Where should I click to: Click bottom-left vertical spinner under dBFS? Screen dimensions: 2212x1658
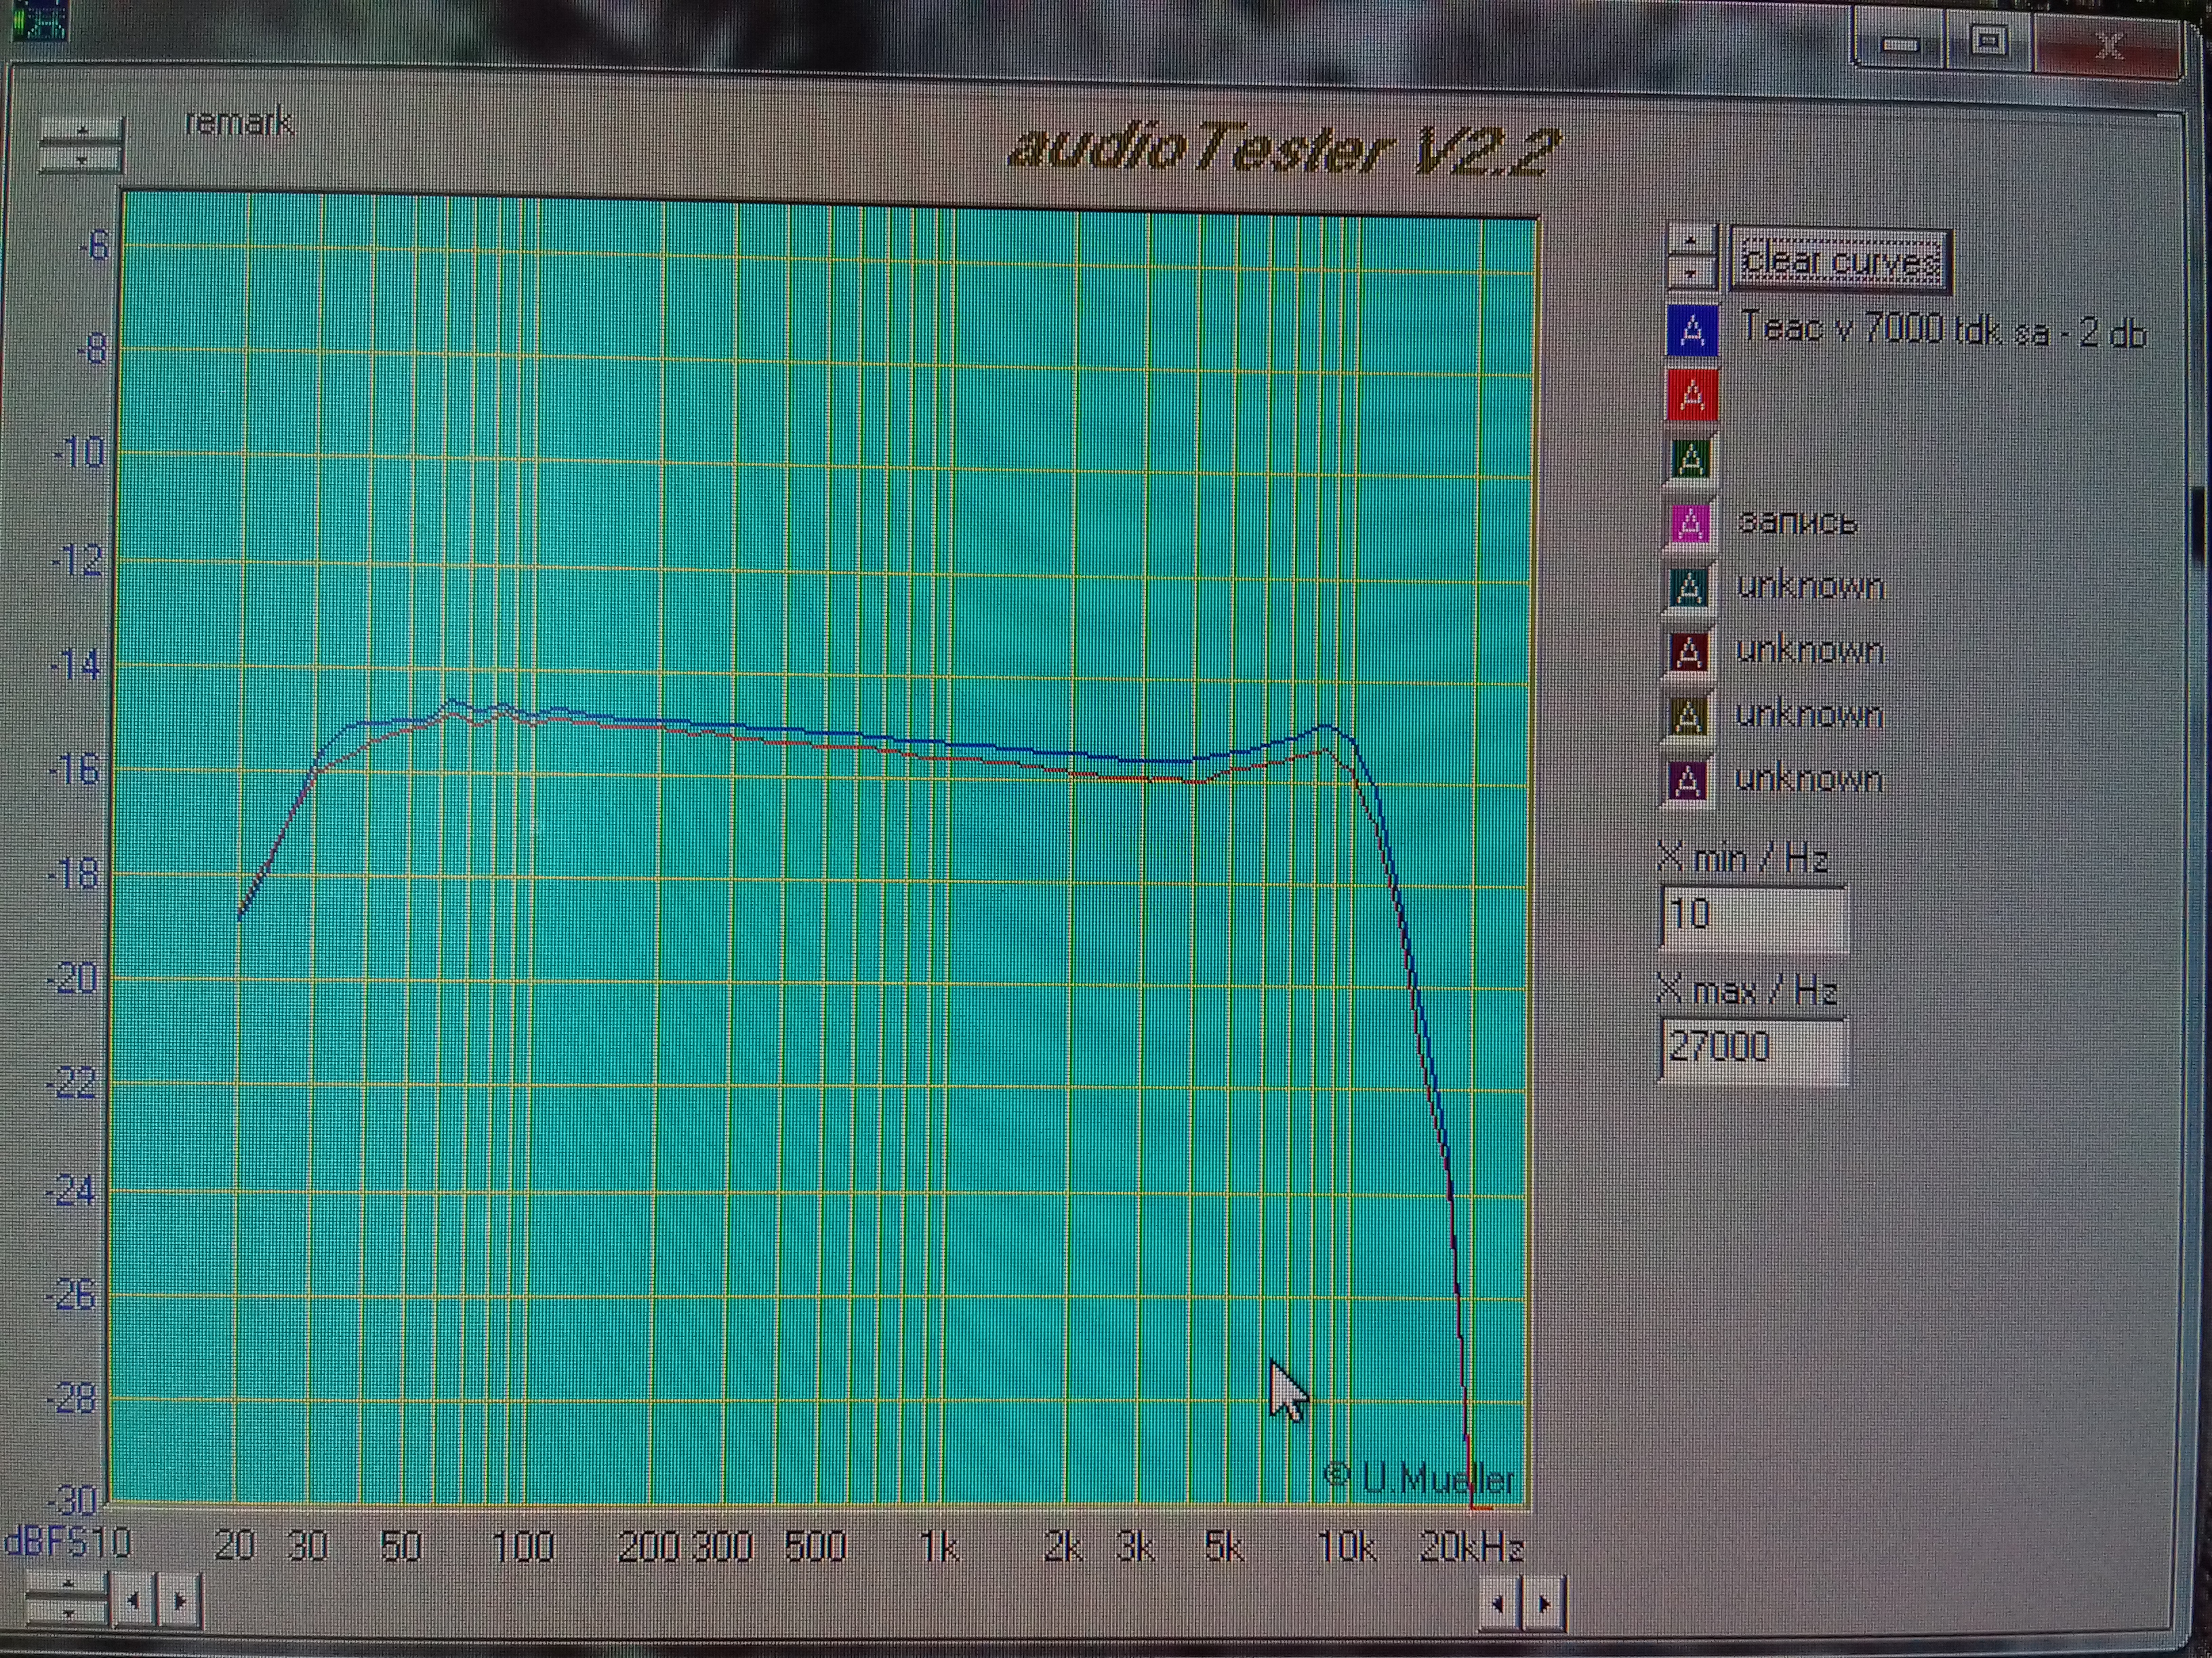click(66, 1599)
